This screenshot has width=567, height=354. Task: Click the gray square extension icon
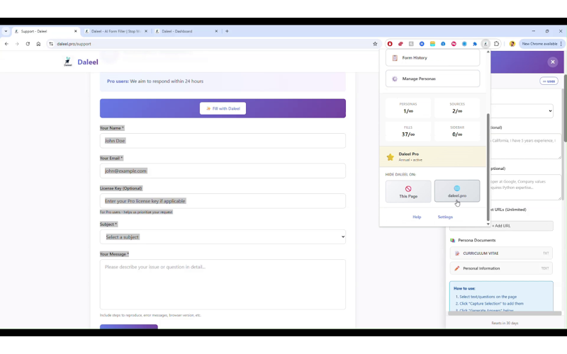point(411,44)
